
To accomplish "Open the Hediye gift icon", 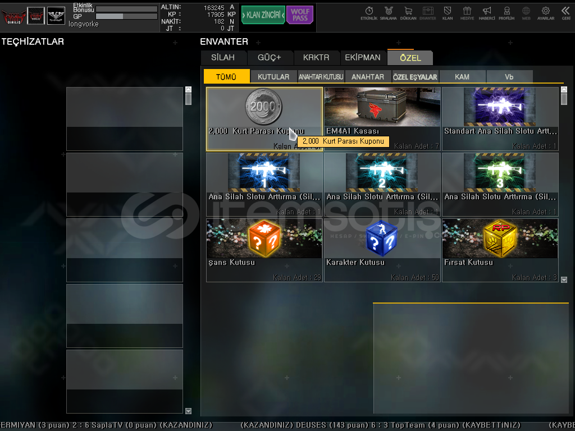I will pos(467,13).
